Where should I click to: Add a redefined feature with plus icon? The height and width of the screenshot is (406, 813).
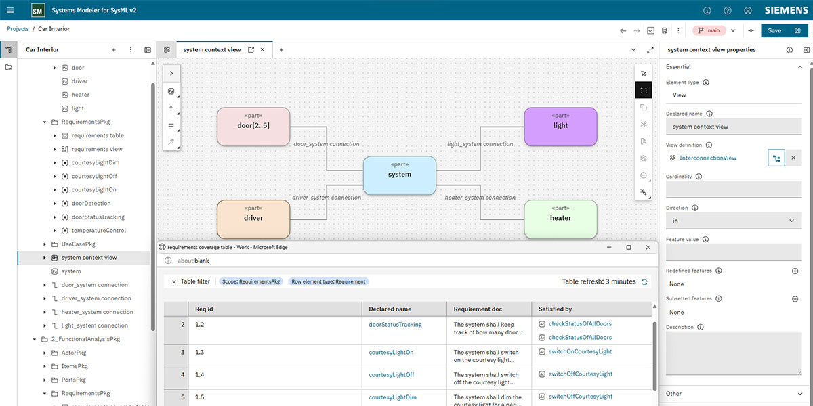tap(795, 271)
